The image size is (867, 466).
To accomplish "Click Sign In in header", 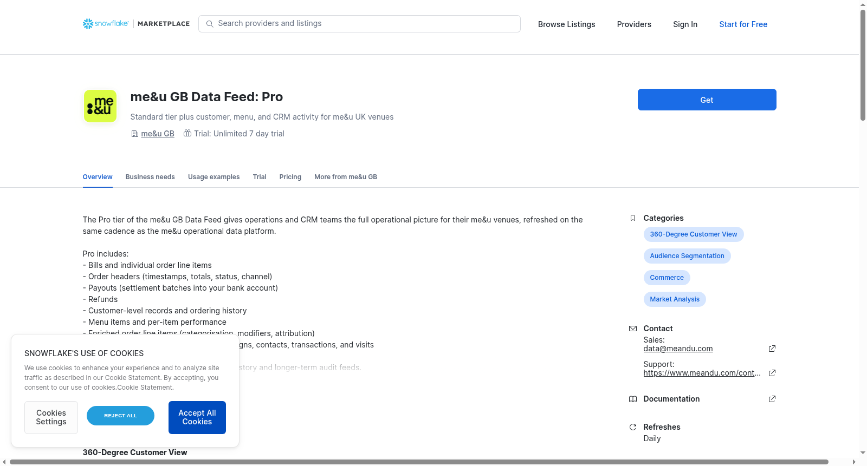I will coord(685,24).
